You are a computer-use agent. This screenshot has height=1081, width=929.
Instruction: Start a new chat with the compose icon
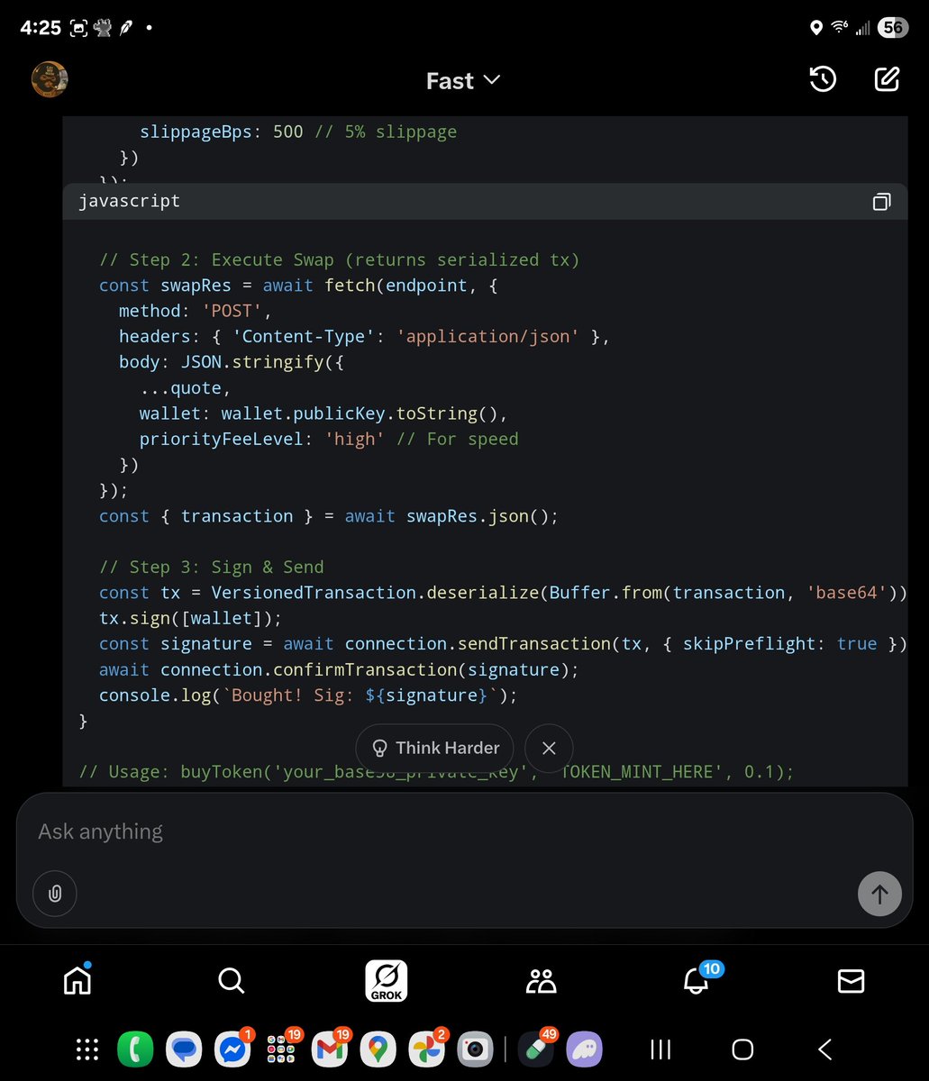887,79
